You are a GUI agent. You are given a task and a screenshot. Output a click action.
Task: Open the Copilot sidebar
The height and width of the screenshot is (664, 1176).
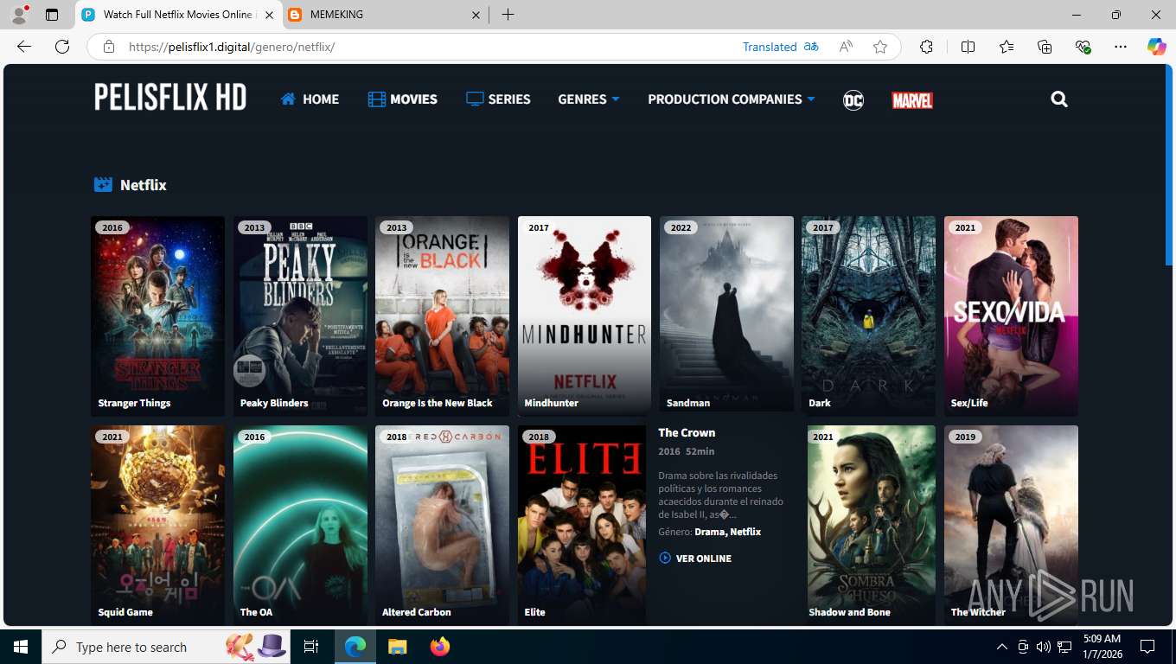[x=1156, y=47]
